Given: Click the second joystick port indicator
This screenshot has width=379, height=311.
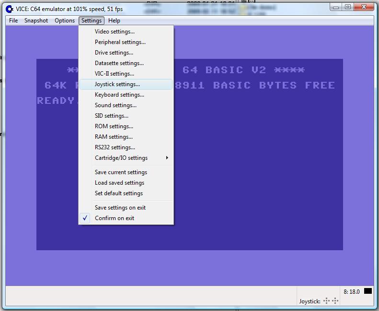Looking at the screenshot, I should 335,301.
